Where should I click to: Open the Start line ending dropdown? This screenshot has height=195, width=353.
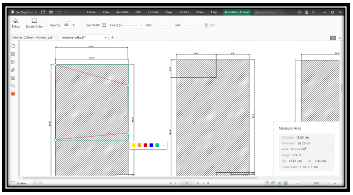(x=163, y=25)
